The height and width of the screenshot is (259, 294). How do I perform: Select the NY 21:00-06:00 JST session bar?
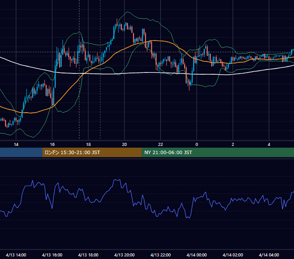(x=217, y=152)
